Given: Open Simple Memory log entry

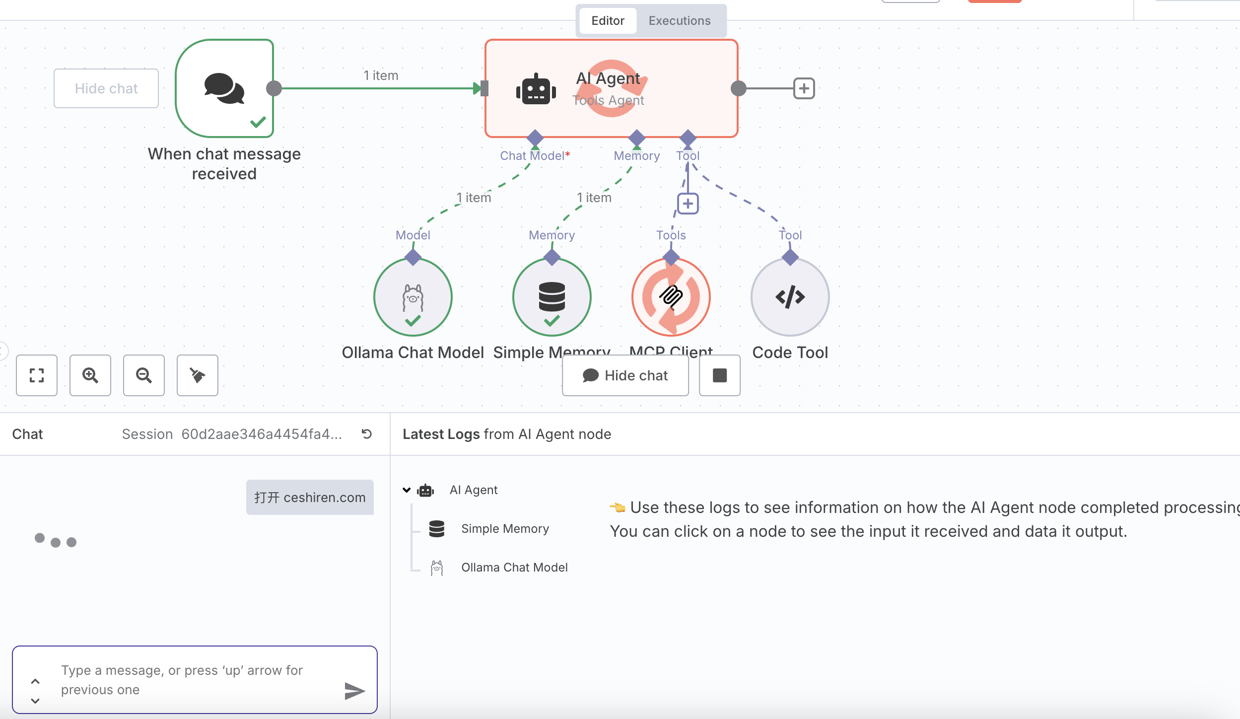Looking at the screenshot, I should click(x=504, y=529).
